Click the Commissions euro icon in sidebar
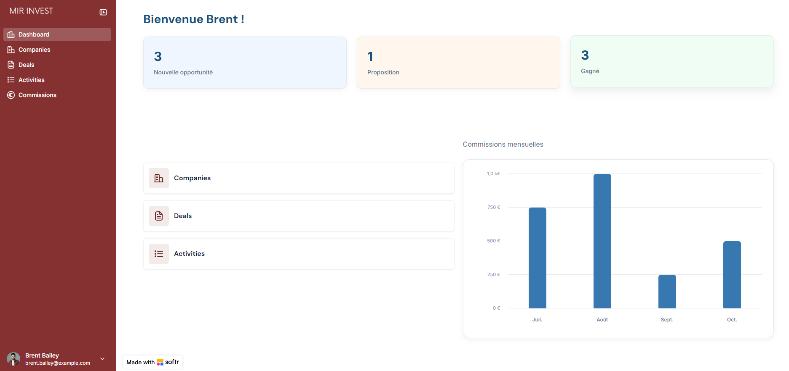The height and width of the screenshot is (371, 789). click(x=11, y=95)
